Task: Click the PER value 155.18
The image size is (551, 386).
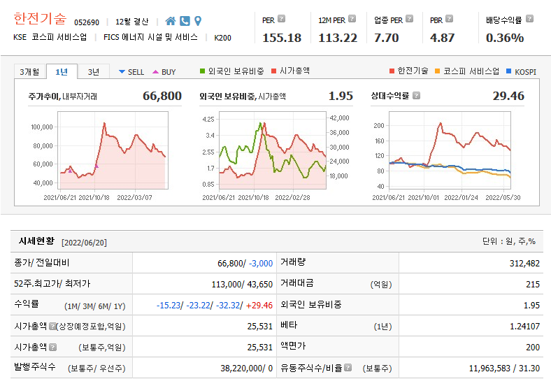Action: [282, 38]
